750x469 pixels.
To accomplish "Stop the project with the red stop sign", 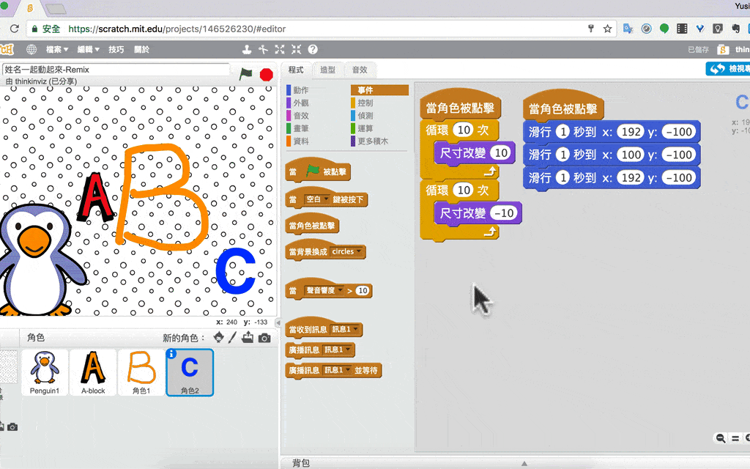I will pyautogui.click(x=267, y=75).
